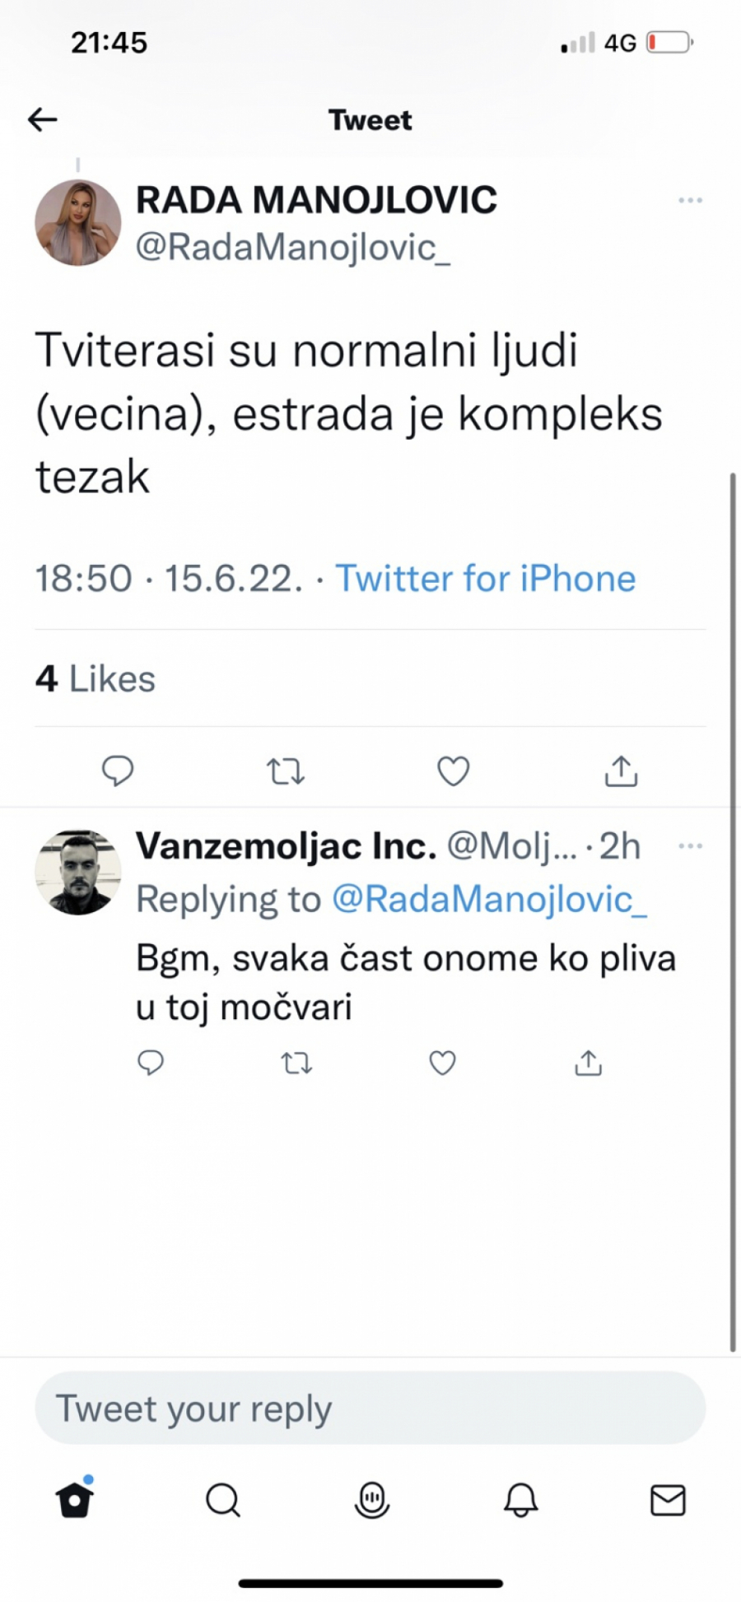Open the @RadaManojlovic_ mention link in the reply
The height and width of the screenshot is (1602, 741).
(489, 899)
